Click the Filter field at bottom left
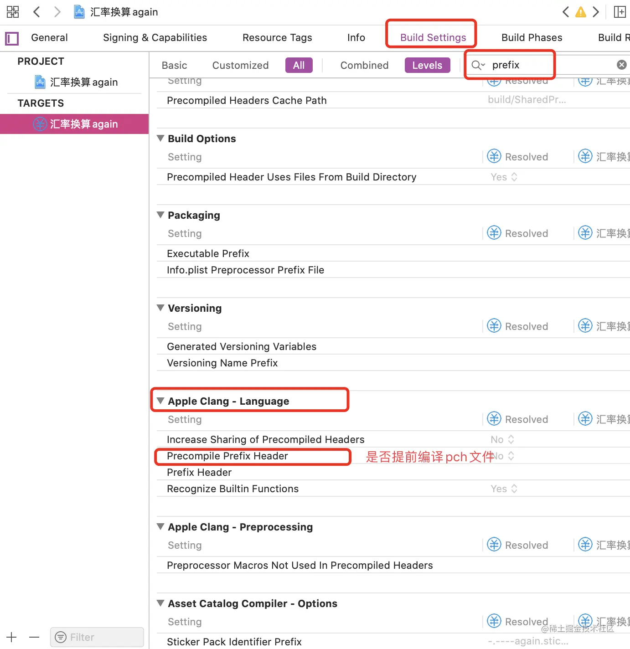The width and height of the screenshot is (630, 649). click(x=97, y=637)
